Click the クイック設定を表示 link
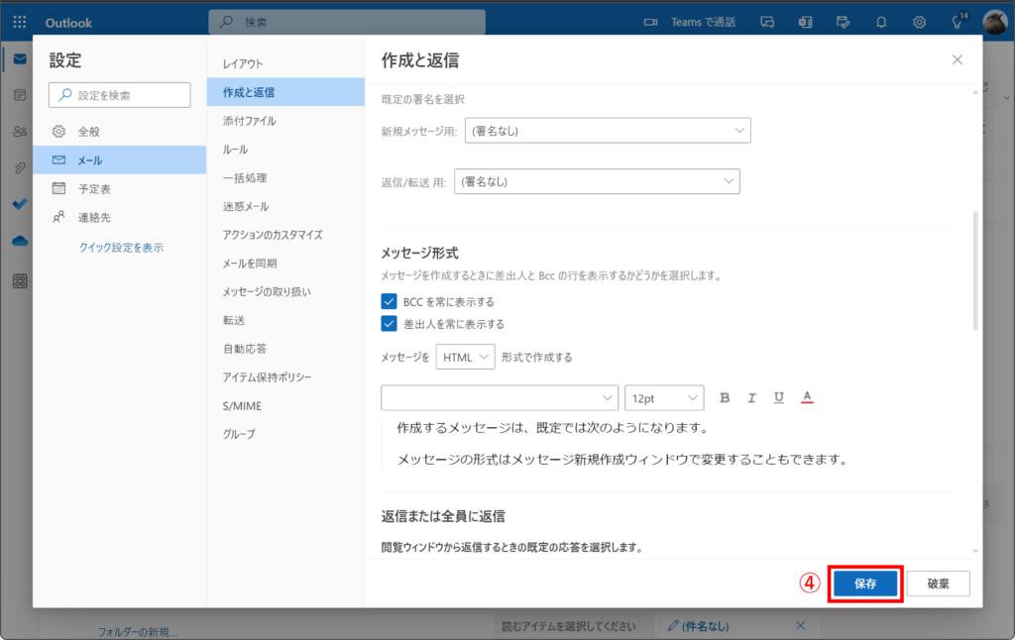Viewport: 1015px width, 640px height. (x=121, y=248)
